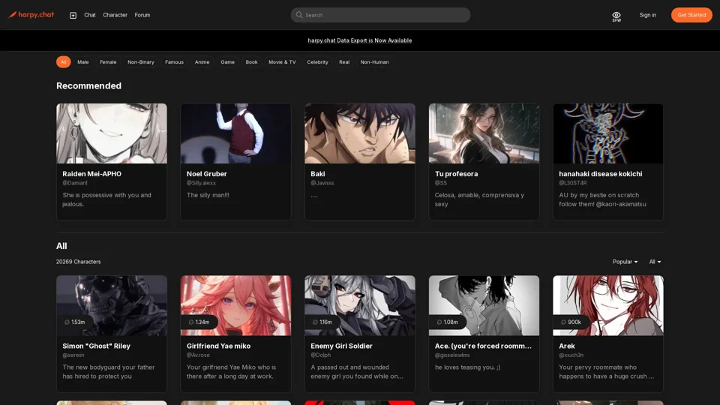This screenshot has width=720, height=405.
Task: Click the Enemy Girl Soldier title
Action: [x=342, y=346]
